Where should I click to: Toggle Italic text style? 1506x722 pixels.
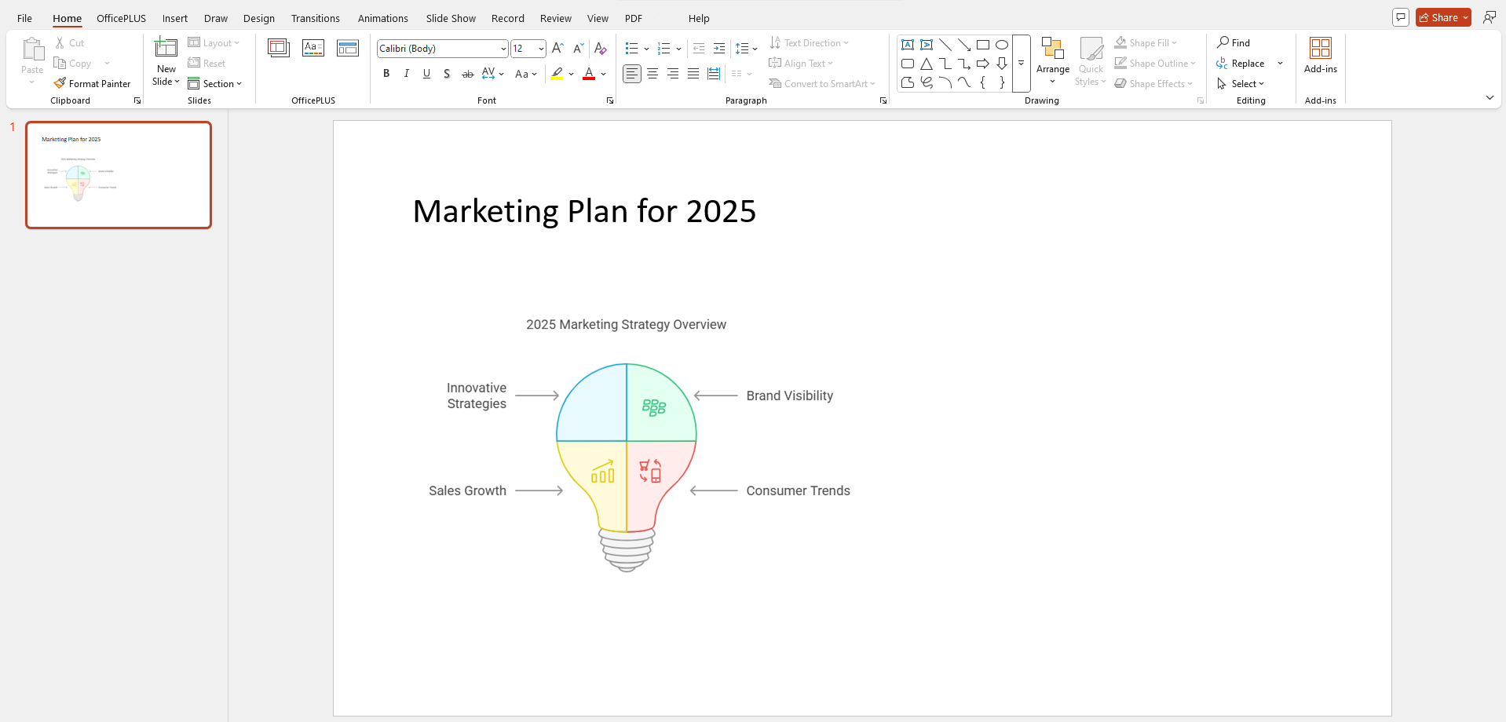[407, 74]
